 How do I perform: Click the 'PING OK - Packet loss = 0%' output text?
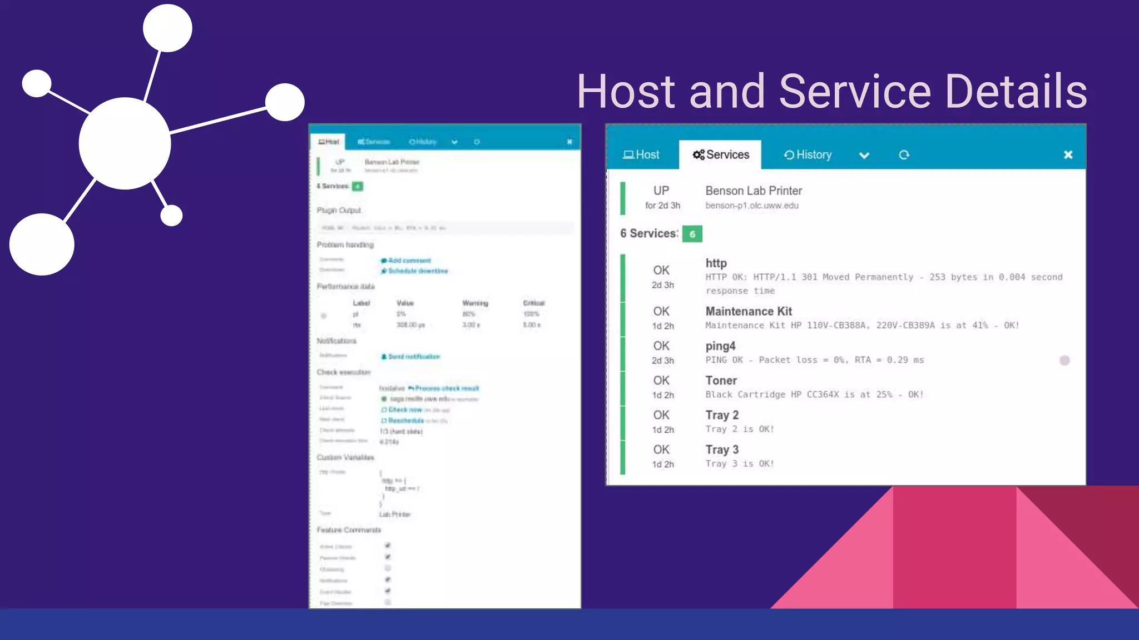click(814, 360)
